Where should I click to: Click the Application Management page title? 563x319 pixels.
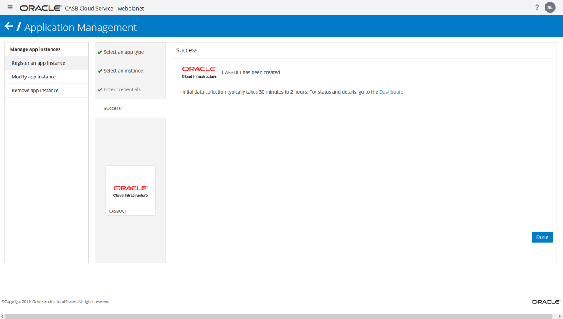click(81, 27)
